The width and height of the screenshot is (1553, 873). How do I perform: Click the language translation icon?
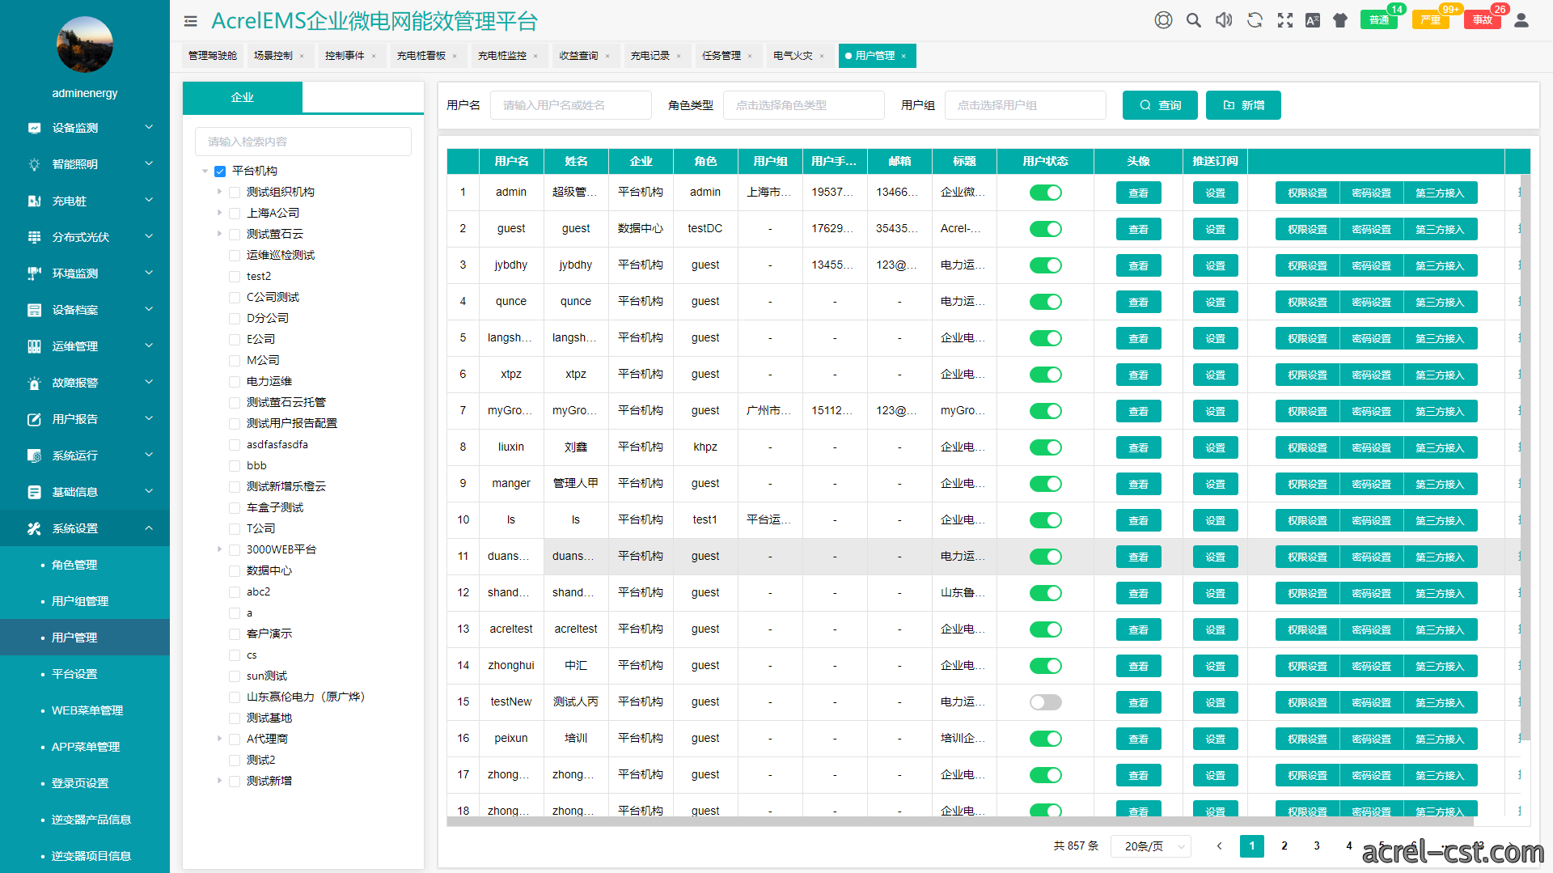[1312, 20]
